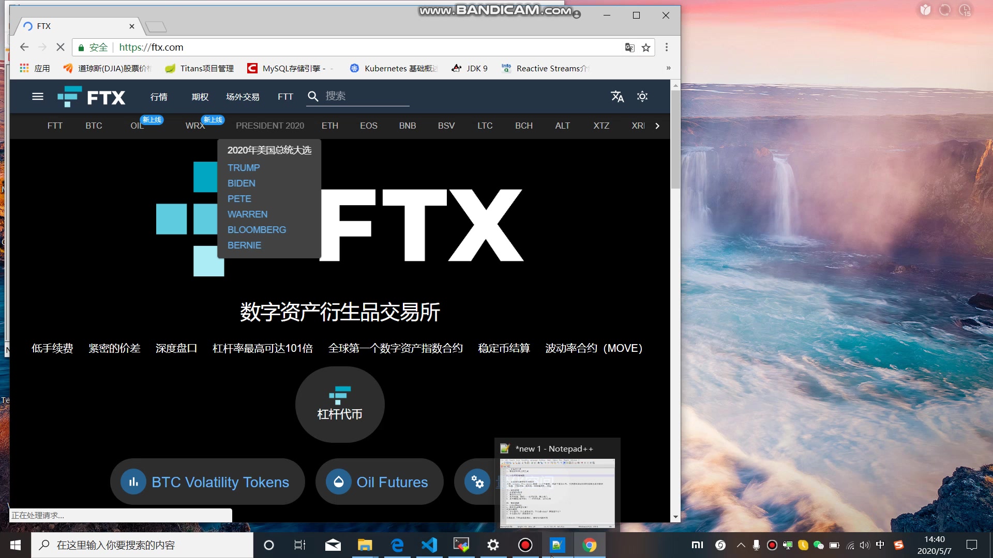
Task: Open Chrome three-dot menu
Action: 667,47
